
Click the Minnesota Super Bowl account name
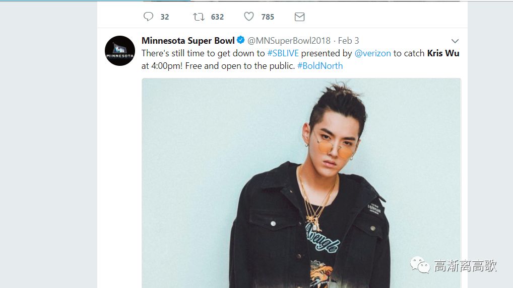pyautogui.click(x=188, y=40)
